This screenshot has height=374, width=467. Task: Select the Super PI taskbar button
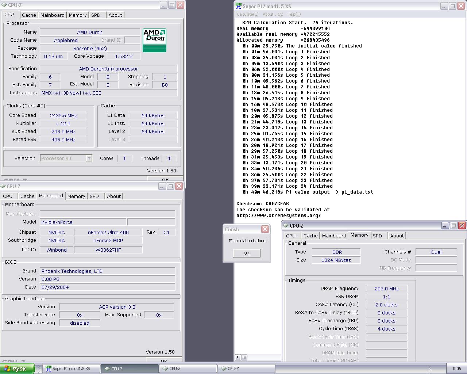pos(72,369)
